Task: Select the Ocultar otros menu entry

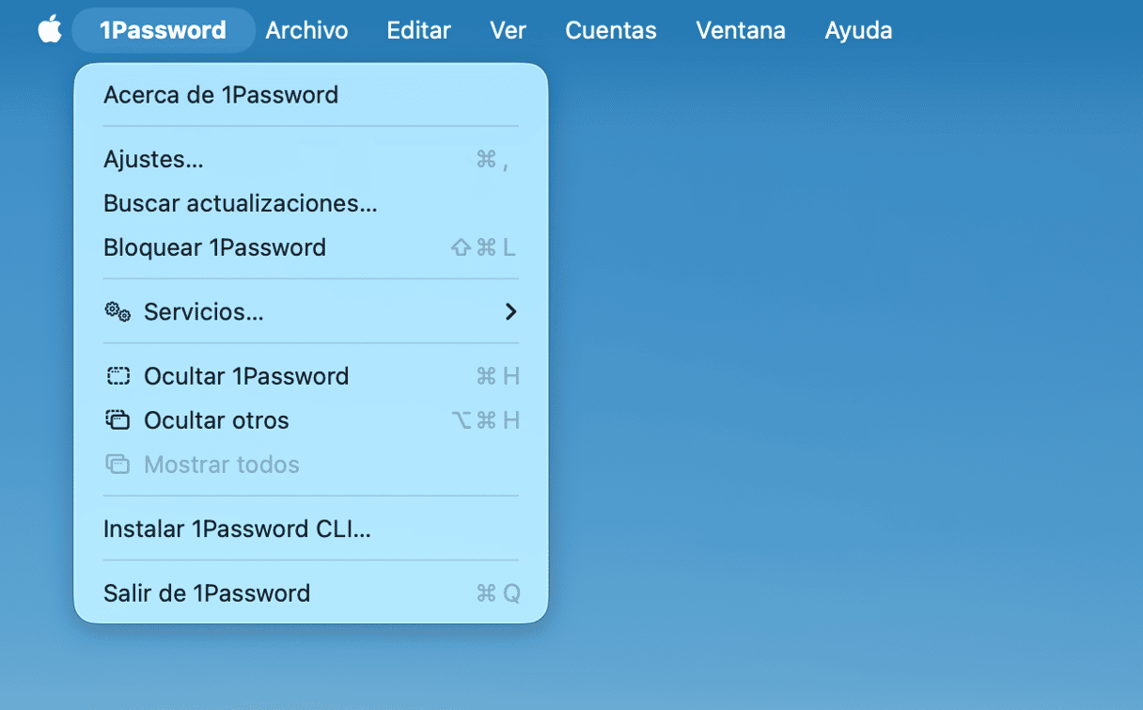Action: (216, 420)
